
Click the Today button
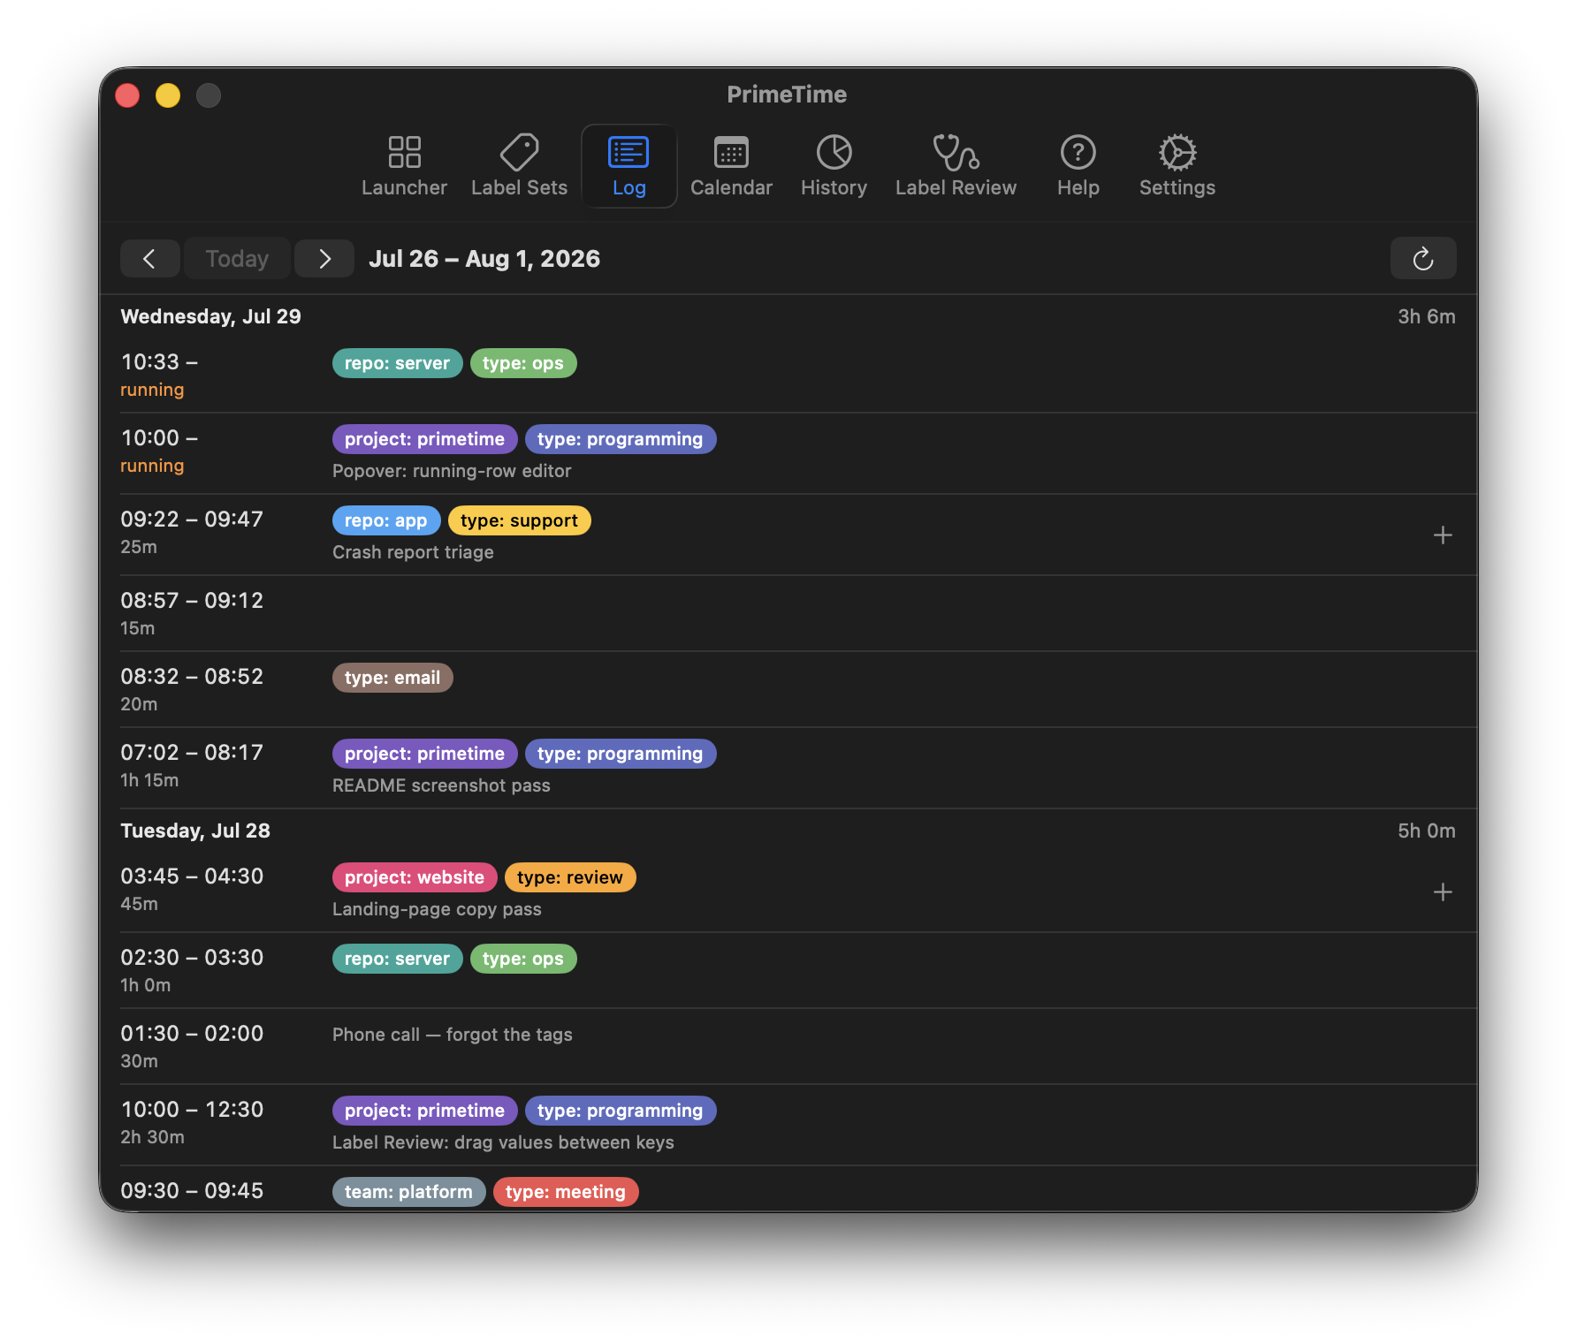pos(237,259)
